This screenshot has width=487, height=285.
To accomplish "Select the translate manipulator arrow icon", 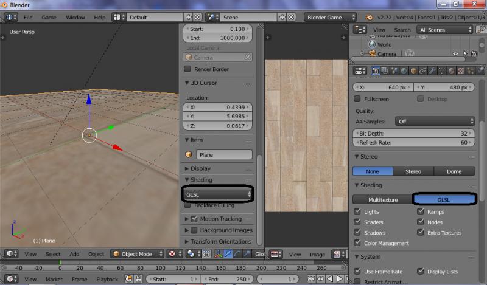I will coord(228,254).
